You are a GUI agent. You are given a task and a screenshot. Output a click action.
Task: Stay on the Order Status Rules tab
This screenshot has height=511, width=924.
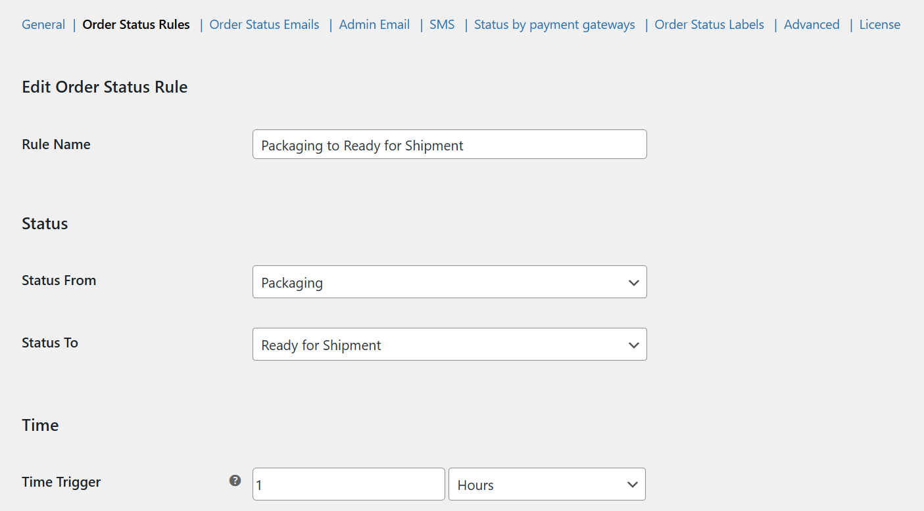(136, 24)
